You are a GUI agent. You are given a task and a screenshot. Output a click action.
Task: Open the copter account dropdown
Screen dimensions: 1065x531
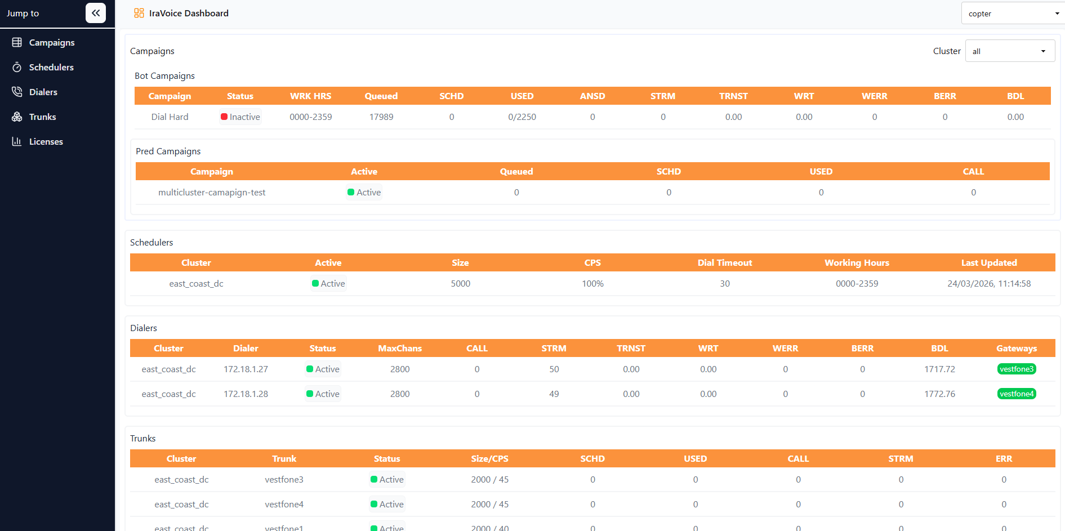[x=1013, y=14]
